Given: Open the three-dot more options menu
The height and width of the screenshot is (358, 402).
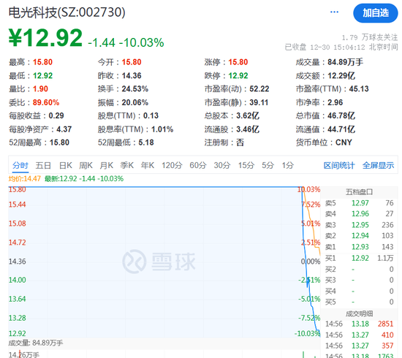Looking at the screenshot, I should pyautogui.click(x=334, y=12).
